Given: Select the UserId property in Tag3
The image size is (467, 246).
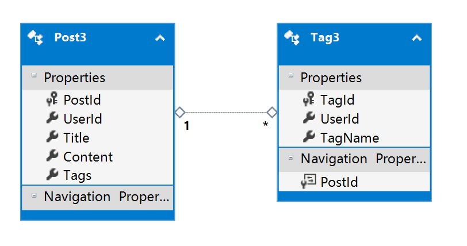Looking at the screenshot, I should click(x=339, y=119).
